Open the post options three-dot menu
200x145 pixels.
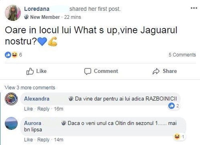(x=194, y=8)
